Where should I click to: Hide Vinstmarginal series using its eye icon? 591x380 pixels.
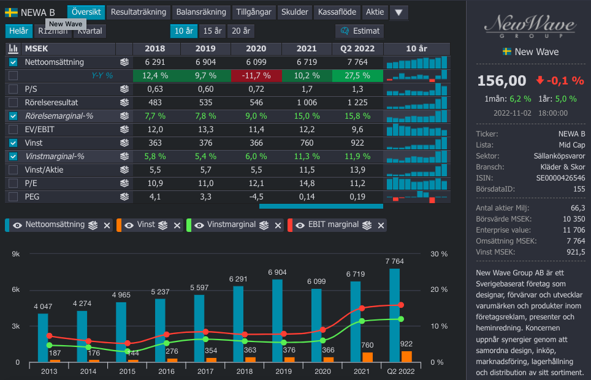tap(198, 225)
